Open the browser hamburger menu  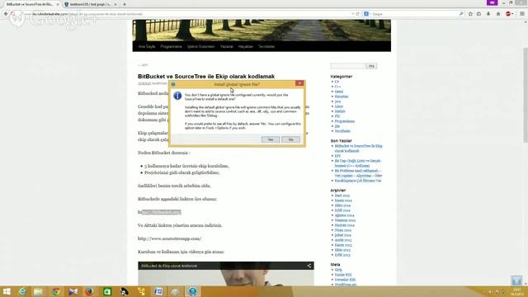coord(522,14)
